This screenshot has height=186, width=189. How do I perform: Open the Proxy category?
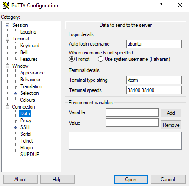(x=26, y=120)
